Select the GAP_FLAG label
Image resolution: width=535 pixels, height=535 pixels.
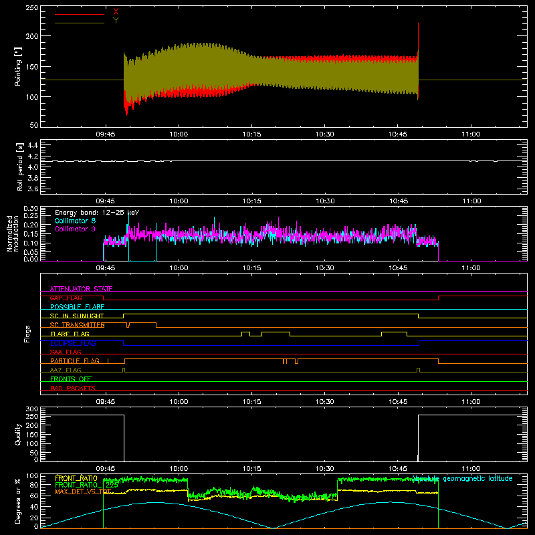66,298
